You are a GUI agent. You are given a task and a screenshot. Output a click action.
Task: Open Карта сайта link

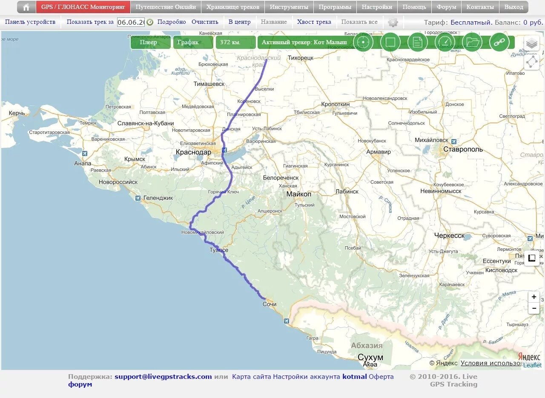pyautogui.click(x=252, y=376)
